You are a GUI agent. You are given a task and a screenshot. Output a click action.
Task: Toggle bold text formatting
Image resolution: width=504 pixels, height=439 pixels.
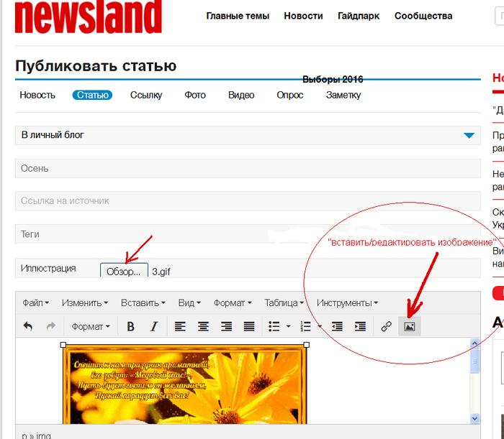click(x=130, y=326)
